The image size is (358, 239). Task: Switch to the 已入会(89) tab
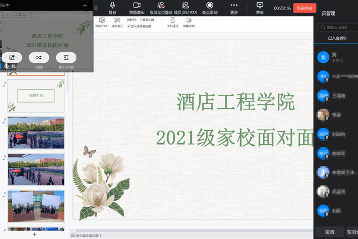(337, 38)
